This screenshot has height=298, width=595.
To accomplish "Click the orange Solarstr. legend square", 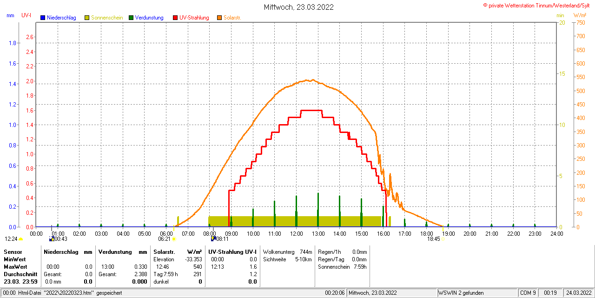I will (219, 18).
